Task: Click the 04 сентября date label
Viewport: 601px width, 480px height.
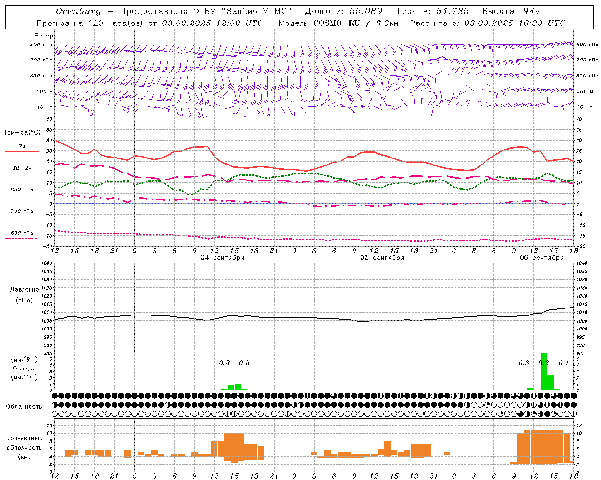Action: tap(223, 258)
